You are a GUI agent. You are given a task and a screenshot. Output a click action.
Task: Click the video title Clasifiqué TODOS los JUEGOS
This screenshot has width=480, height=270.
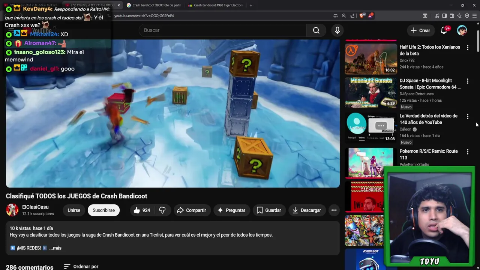(76, 196)
